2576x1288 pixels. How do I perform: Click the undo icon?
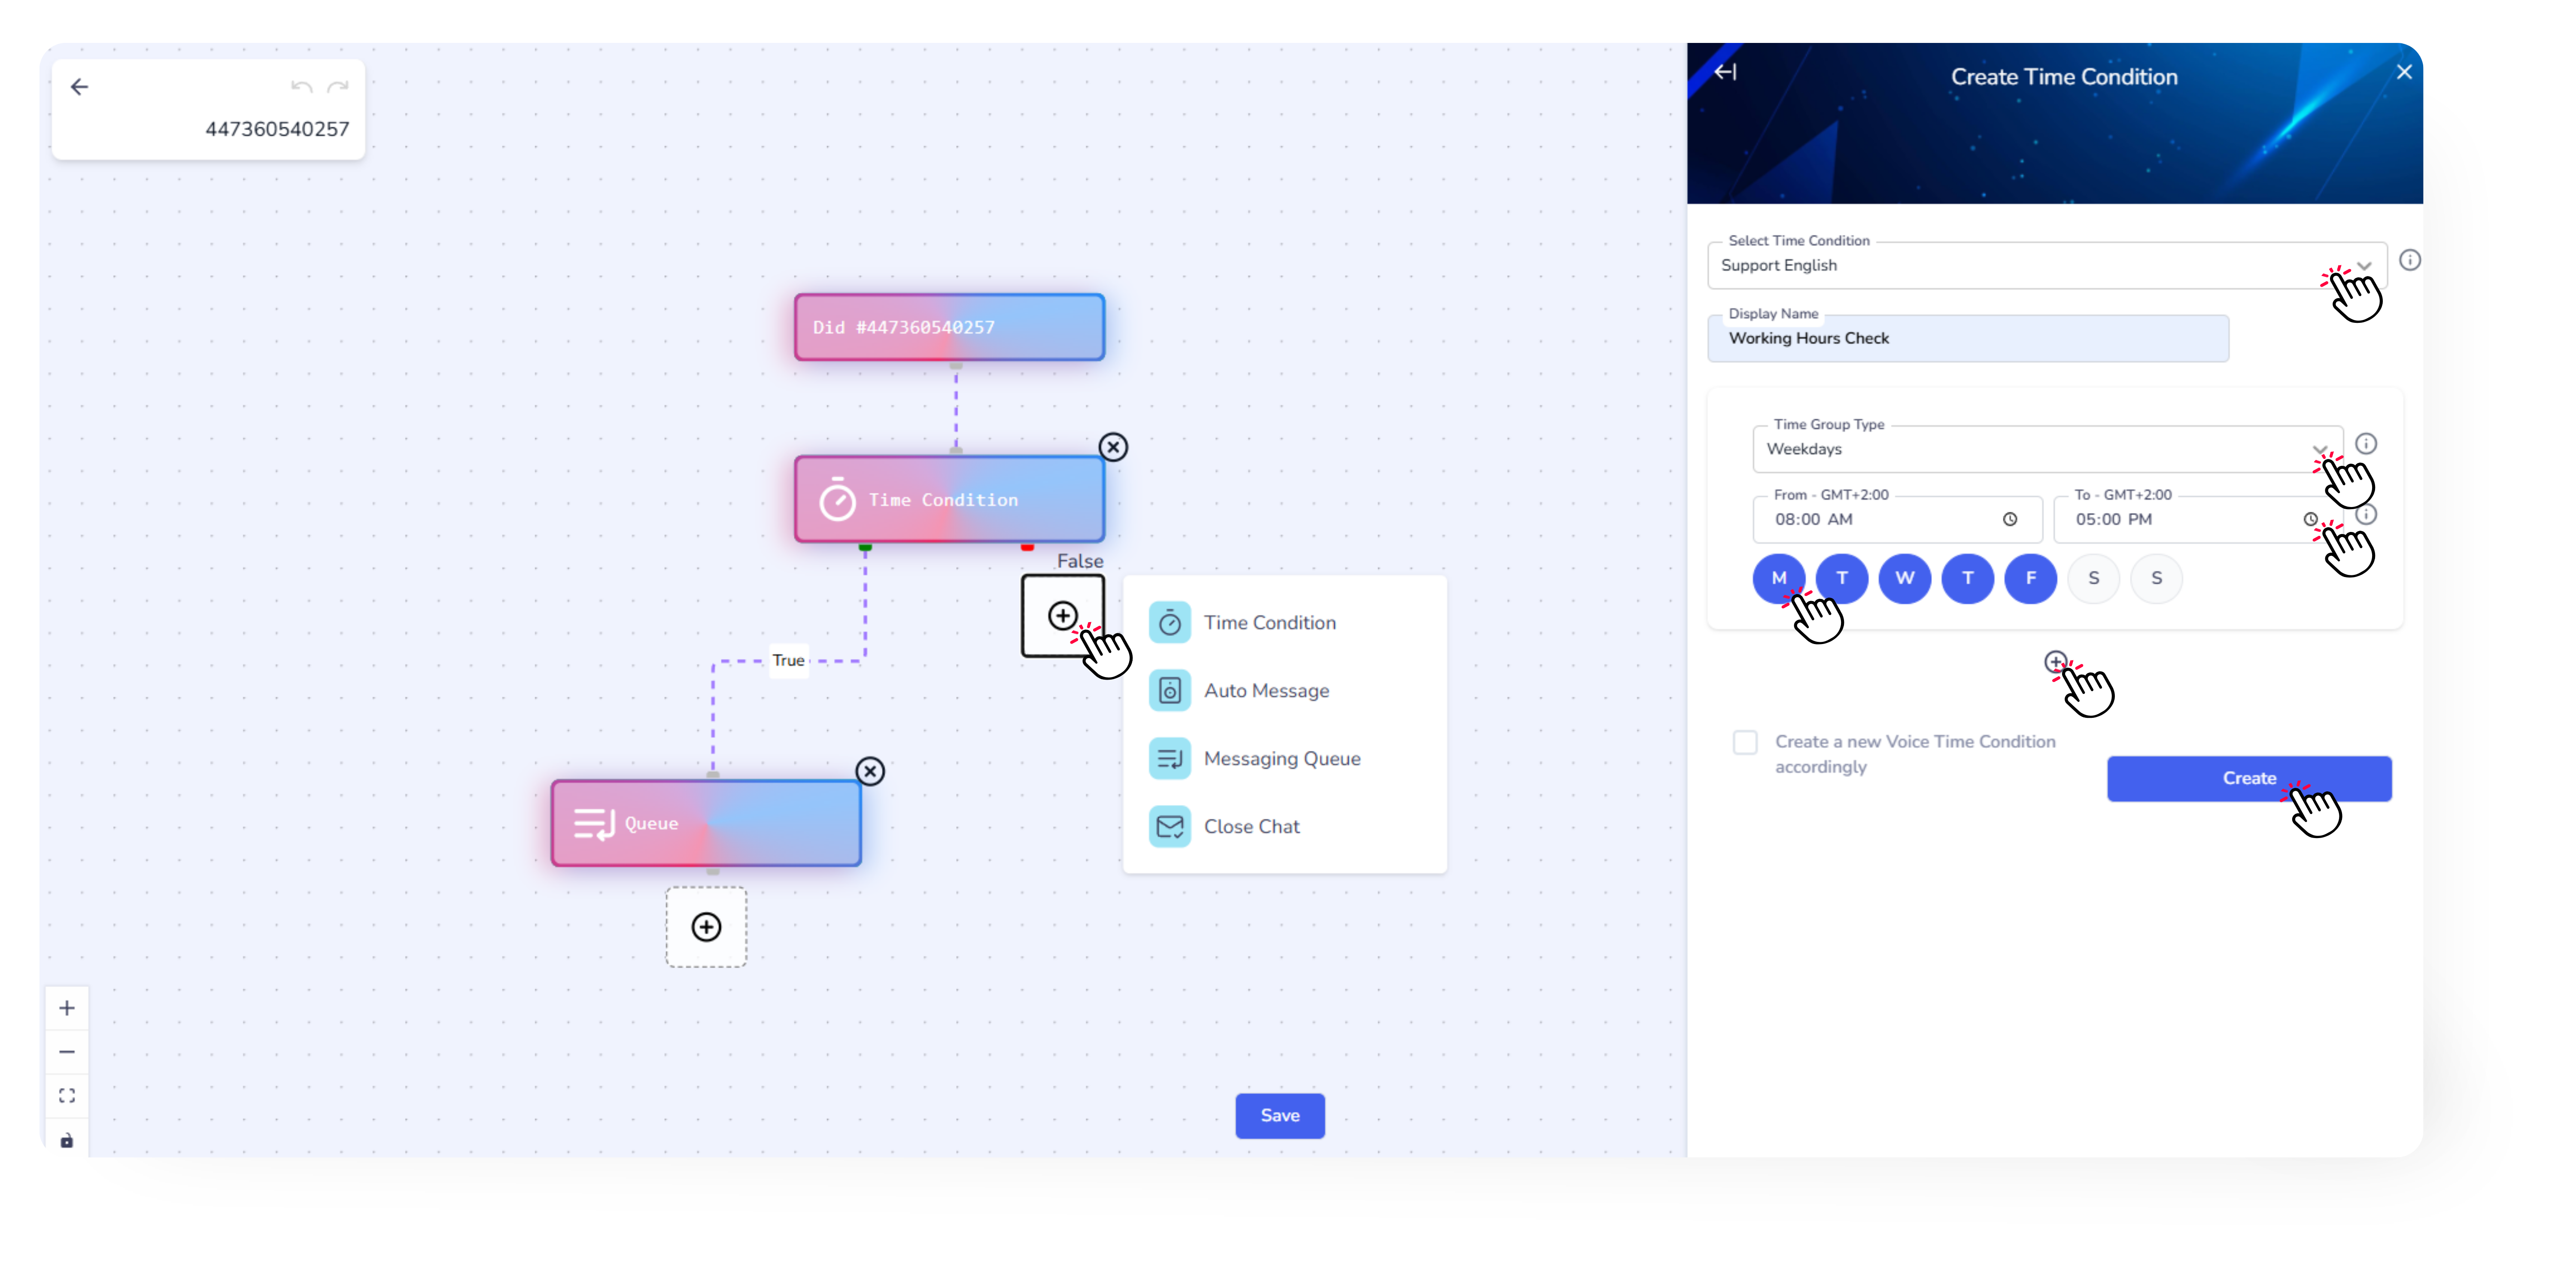coord(301,87)
